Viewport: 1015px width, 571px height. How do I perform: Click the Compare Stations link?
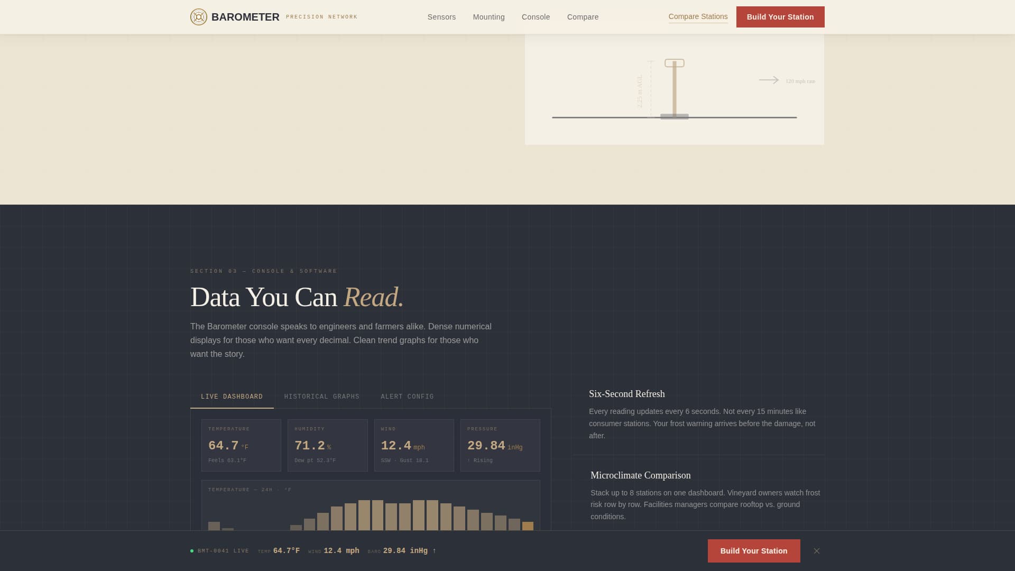click(698, 16)
